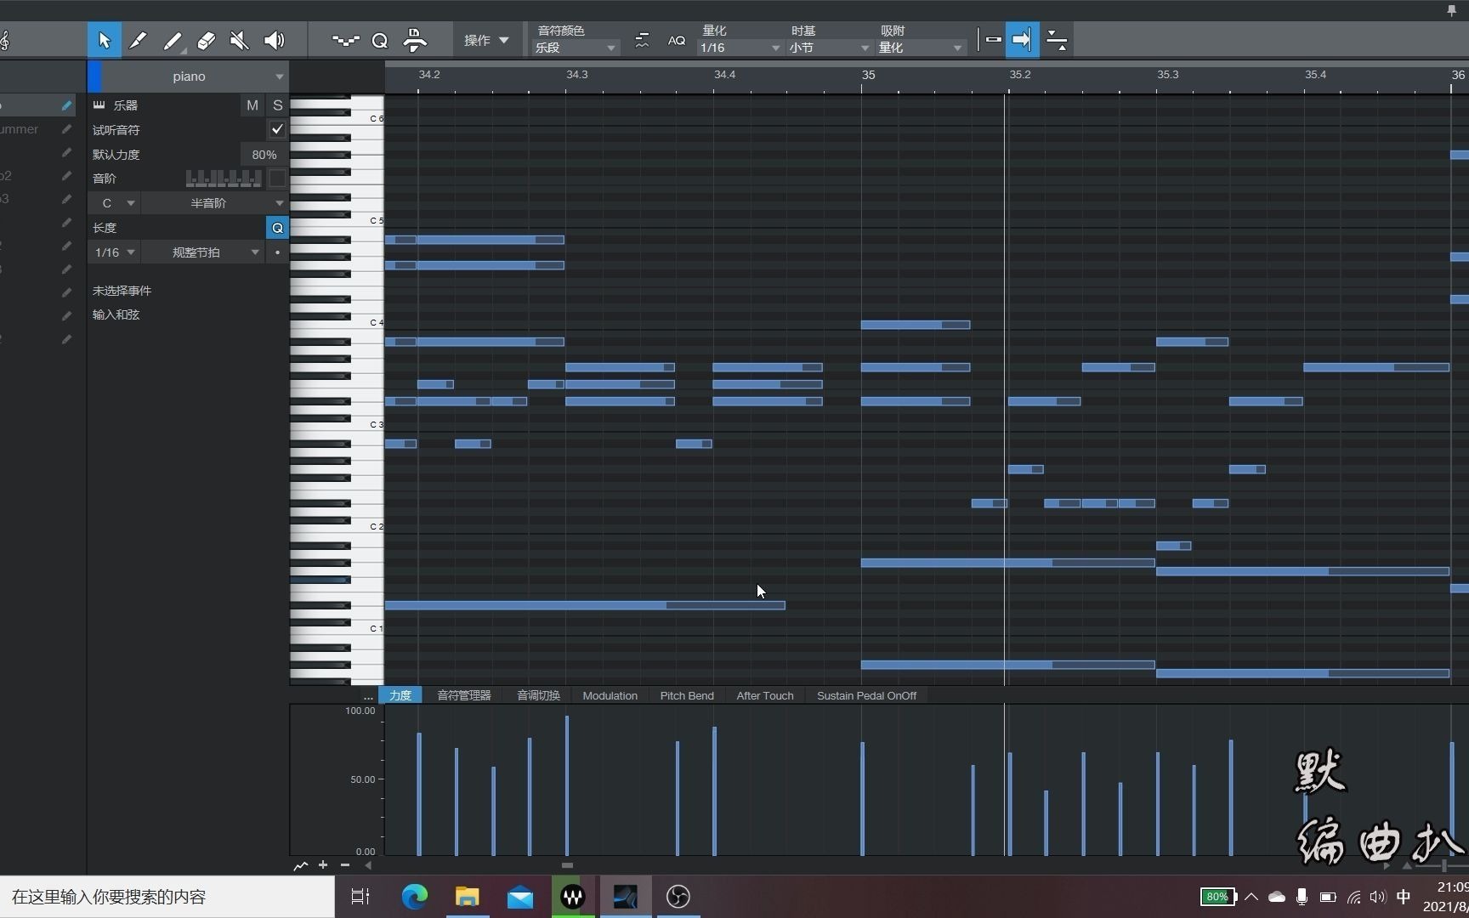This screenshot has width=1469, height=918.
Task: Click the scale keyboard display next to 音阶
Action: click(224, 178)
